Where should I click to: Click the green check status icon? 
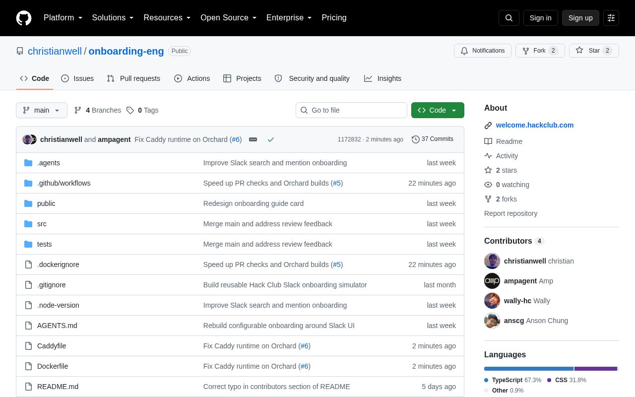(x=271, y=139)
